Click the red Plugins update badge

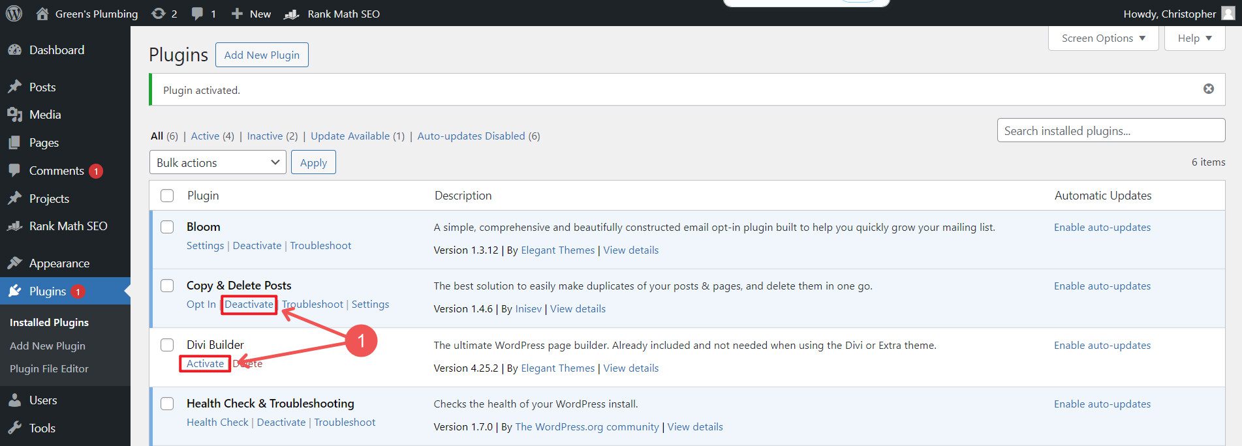click(x=78, y=291)
